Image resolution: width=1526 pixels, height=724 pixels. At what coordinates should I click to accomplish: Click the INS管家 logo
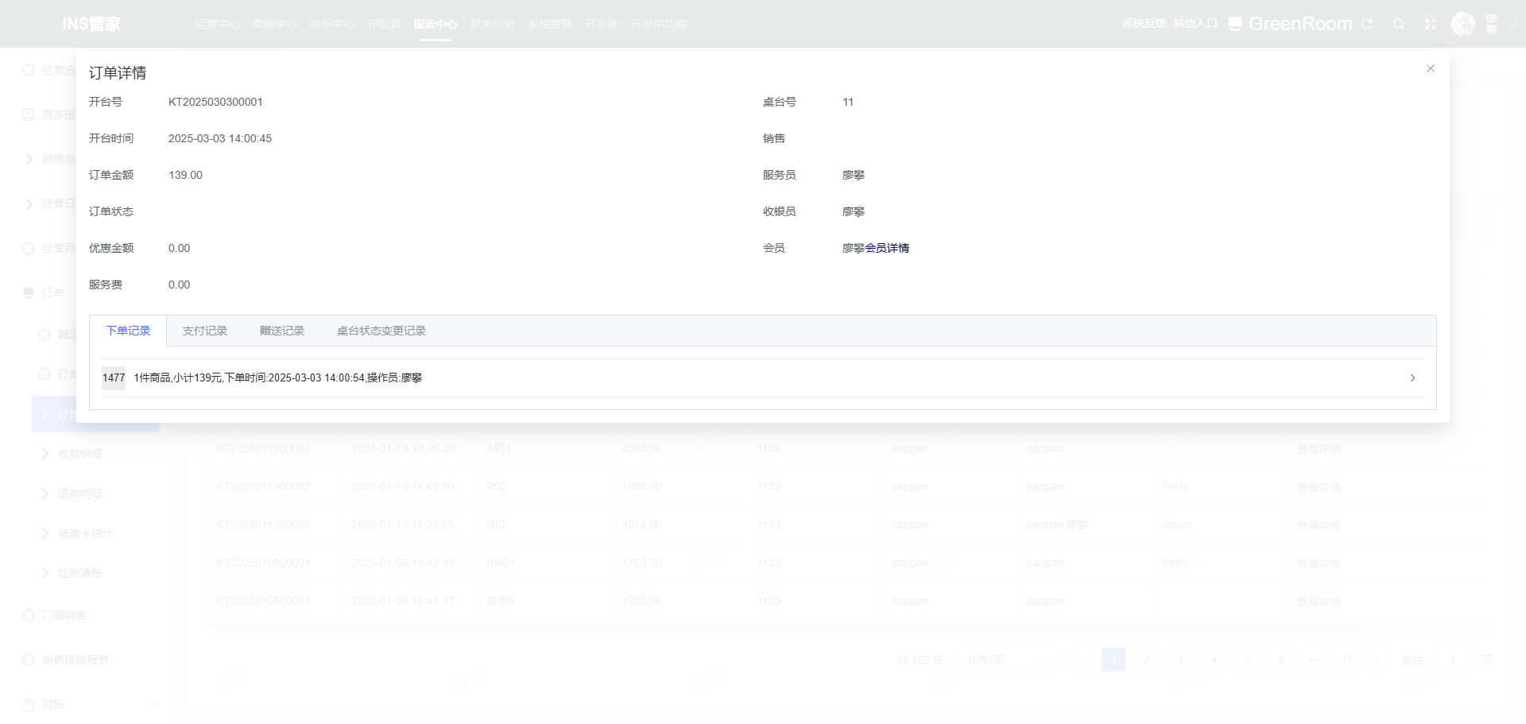91,24
